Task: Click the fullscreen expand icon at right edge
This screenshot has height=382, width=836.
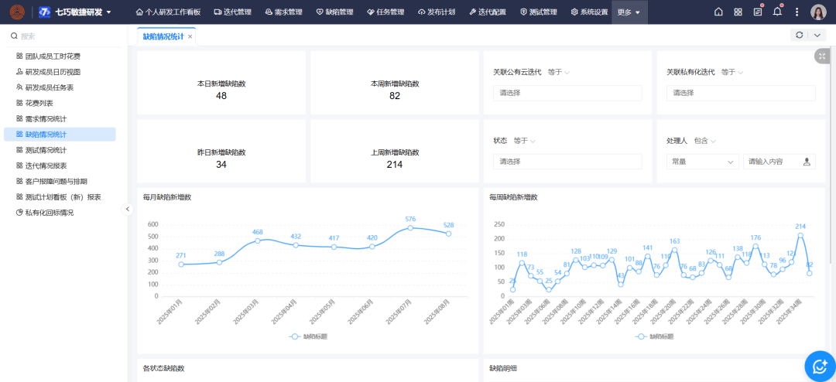Action: (x=821, y=56)
